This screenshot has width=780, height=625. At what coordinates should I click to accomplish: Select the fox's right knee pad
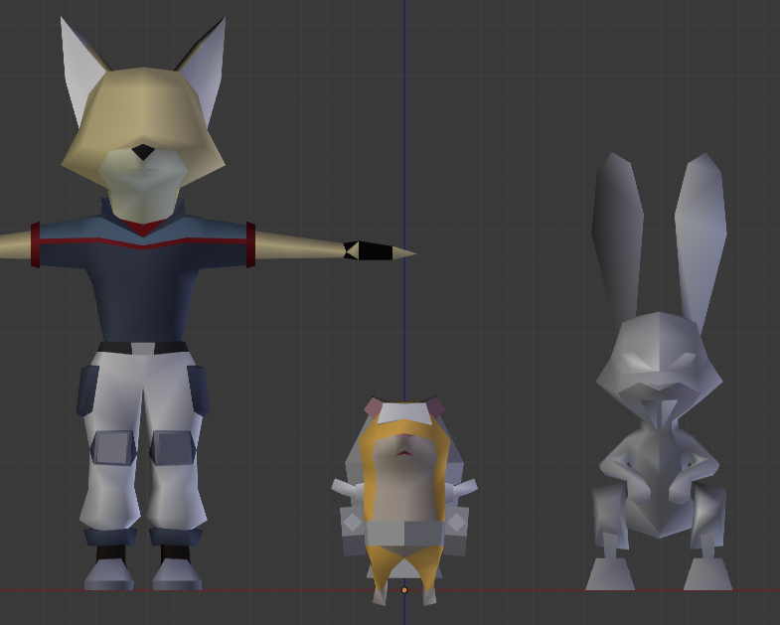tap(173, 448)
